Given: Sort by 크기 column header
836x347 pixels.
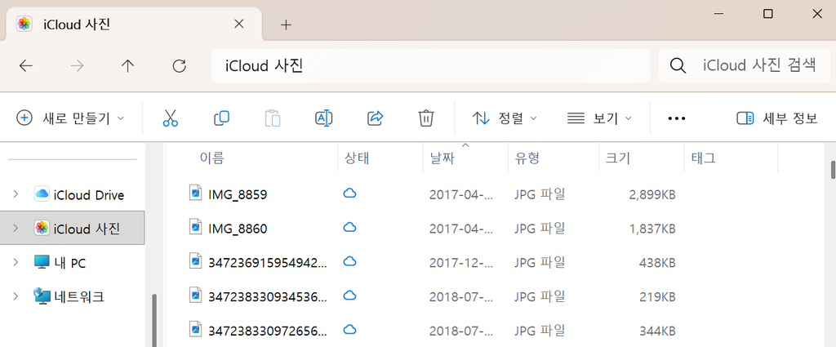Looking at the screenshot, I should click(x=642, y=158).
